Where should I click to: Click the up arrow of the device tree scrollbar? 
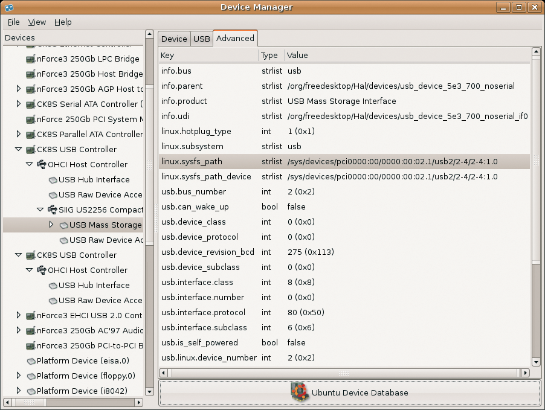pos(149,34)
